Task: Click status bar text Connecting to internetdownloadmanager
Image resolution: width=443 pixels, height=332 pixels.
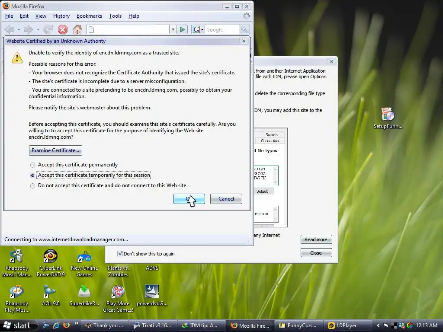Action: click(66, 239)
